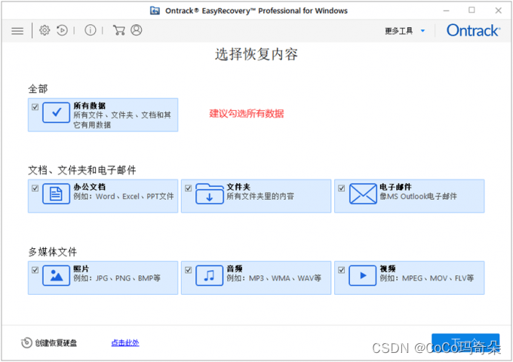This screenshot has height=362, width=513.
Task: Click the 例如：Word、Excel、PPT文件 description
Action: click(x=123, y=196)
